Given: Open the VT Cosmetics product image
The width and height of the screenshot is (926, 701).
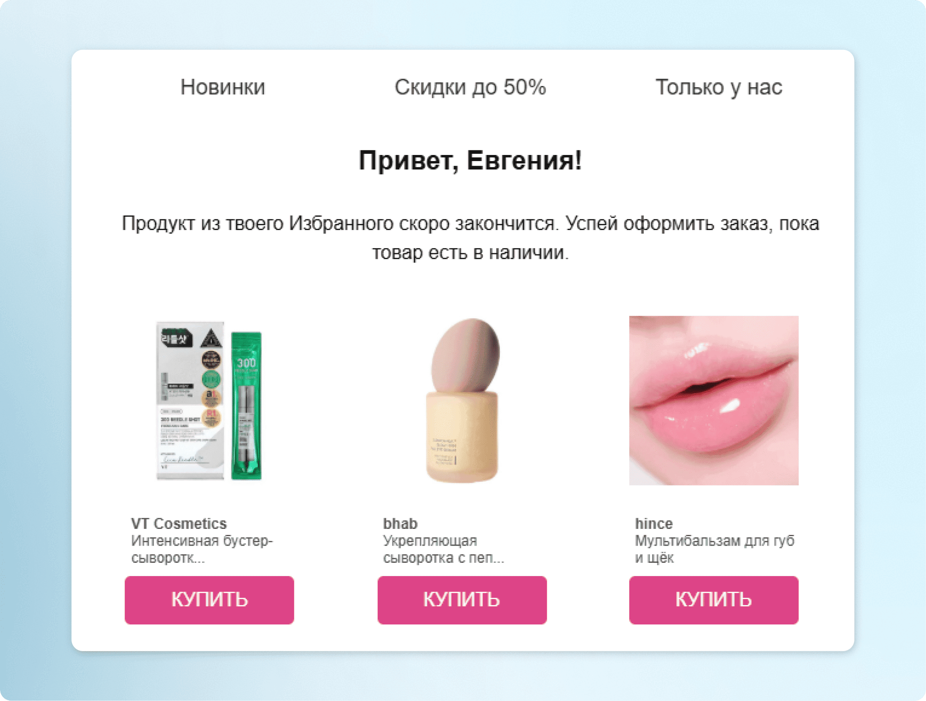Looking at the screenshot, I should (x=209, y=401).
